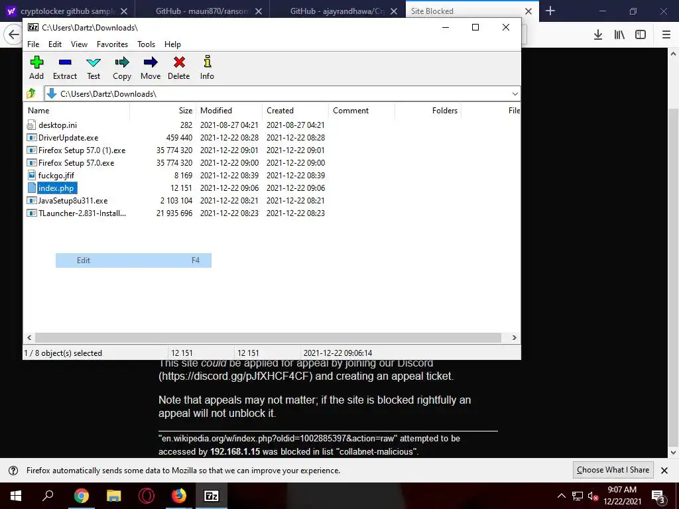Viewport: 679px width, 509px height.
Task: Click the muted volume tray icon
Action: (593, 496)
